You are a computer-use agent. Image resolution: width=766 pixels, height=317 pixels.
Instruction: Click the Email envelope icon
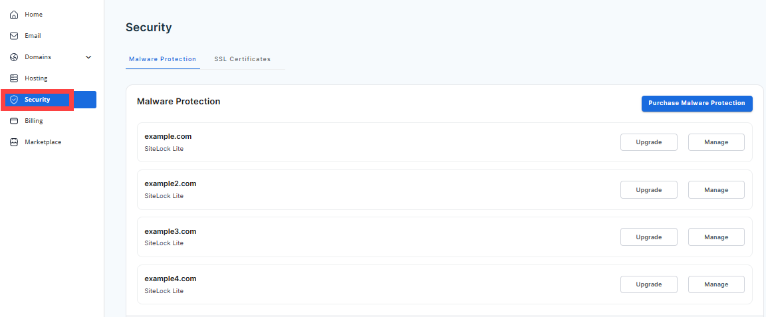click(x=14, y=36)
